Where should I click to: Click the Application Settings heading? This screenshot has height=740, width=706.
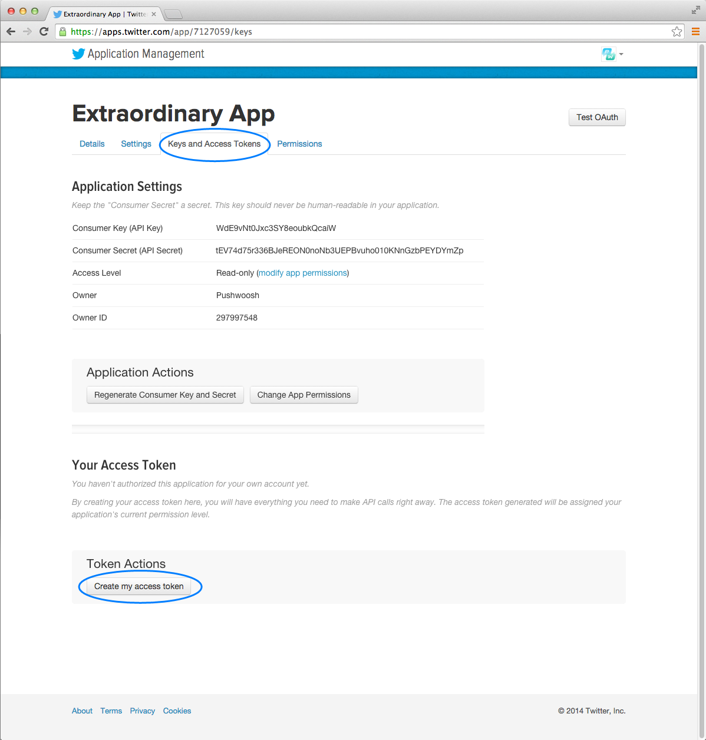pyautogui.click(x=127, y=187)
